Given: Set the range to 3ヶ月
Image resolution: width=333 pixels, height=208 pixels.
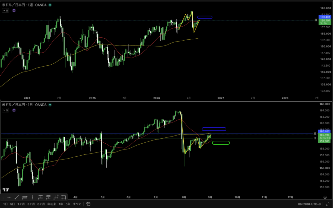Looking at the screenshot, I should [31, 204].
